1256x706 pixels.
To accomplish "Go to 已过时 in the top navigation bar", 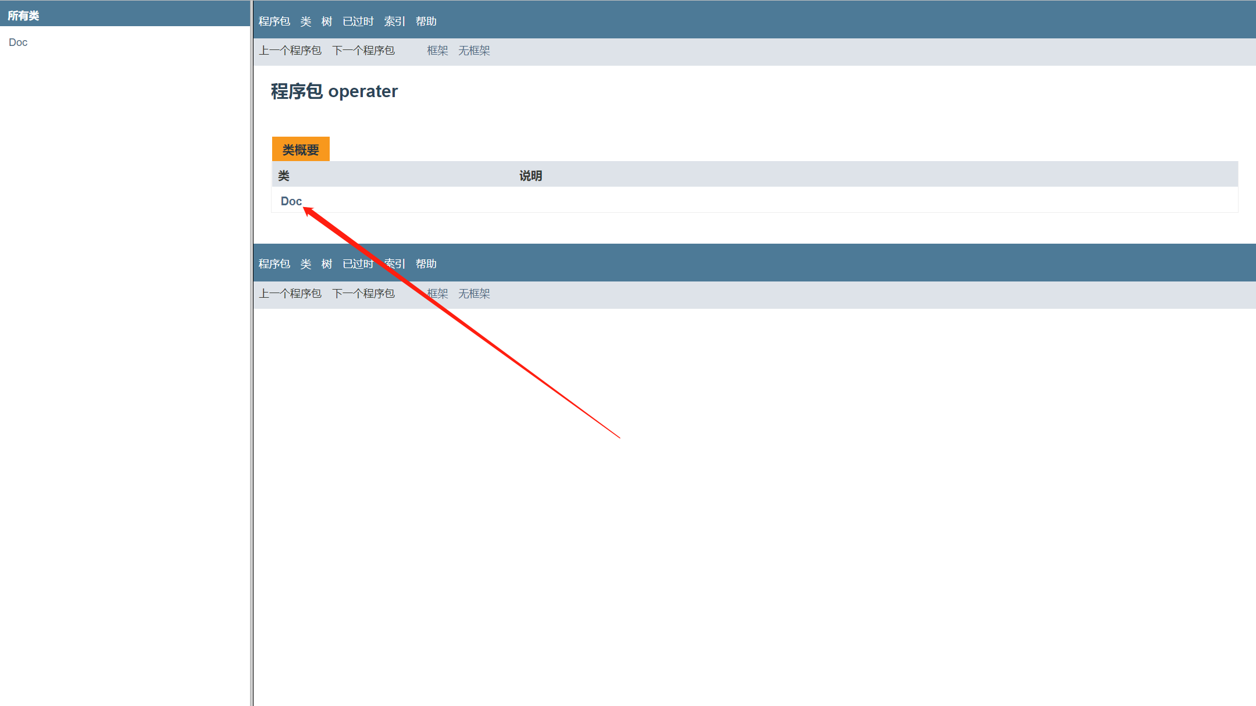I will click(x=358, y=22).
